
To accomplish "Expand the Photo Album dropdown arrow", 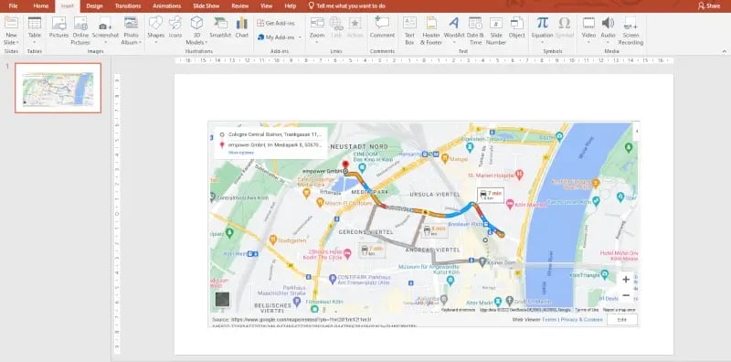I will click(140, 42).
